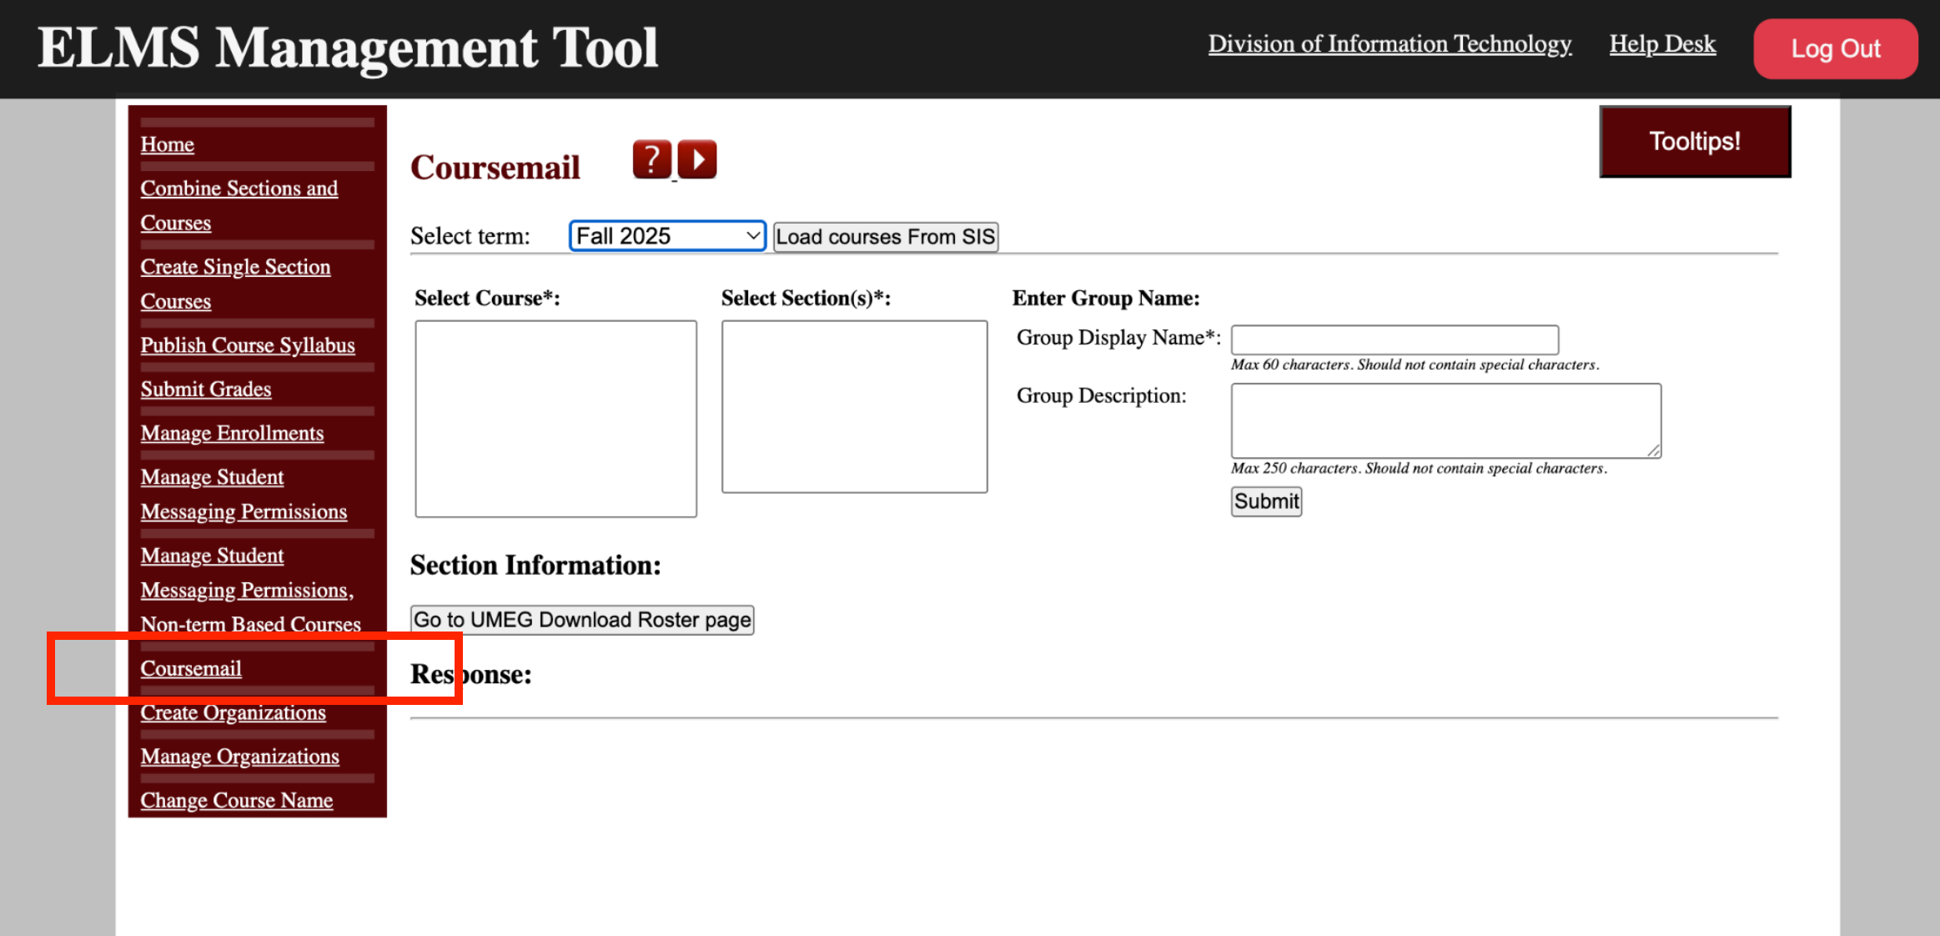Screen dimensions: 1940x936
Task: Open Combine Sections and Courses
Action: [239, 205]
